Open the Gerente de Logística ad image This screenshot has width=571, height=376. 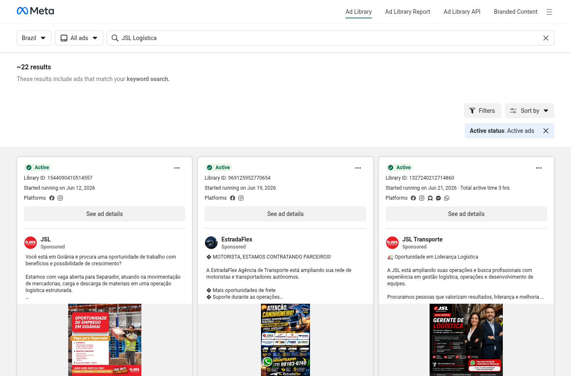click(466, 340)
